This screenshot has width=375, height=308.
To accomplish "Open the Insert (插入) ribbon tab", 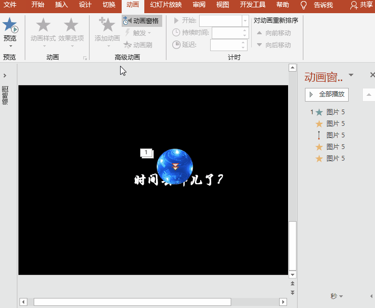I will [62, 5].
